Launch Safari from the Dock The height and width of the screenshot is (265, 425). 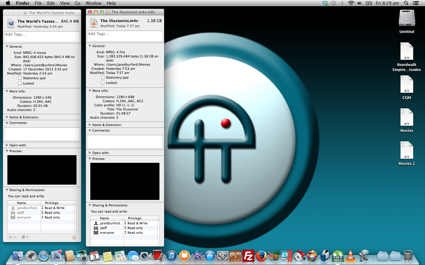click(44, 256)
